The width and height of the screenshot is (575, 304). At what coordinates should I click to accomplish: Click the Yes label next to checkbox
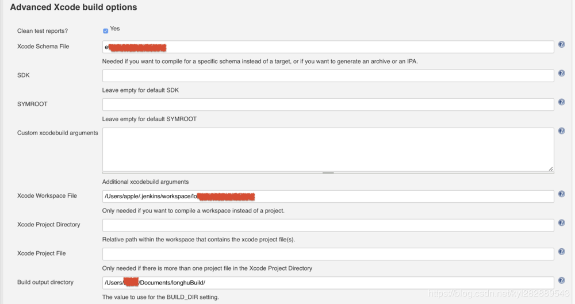[115, 29]
